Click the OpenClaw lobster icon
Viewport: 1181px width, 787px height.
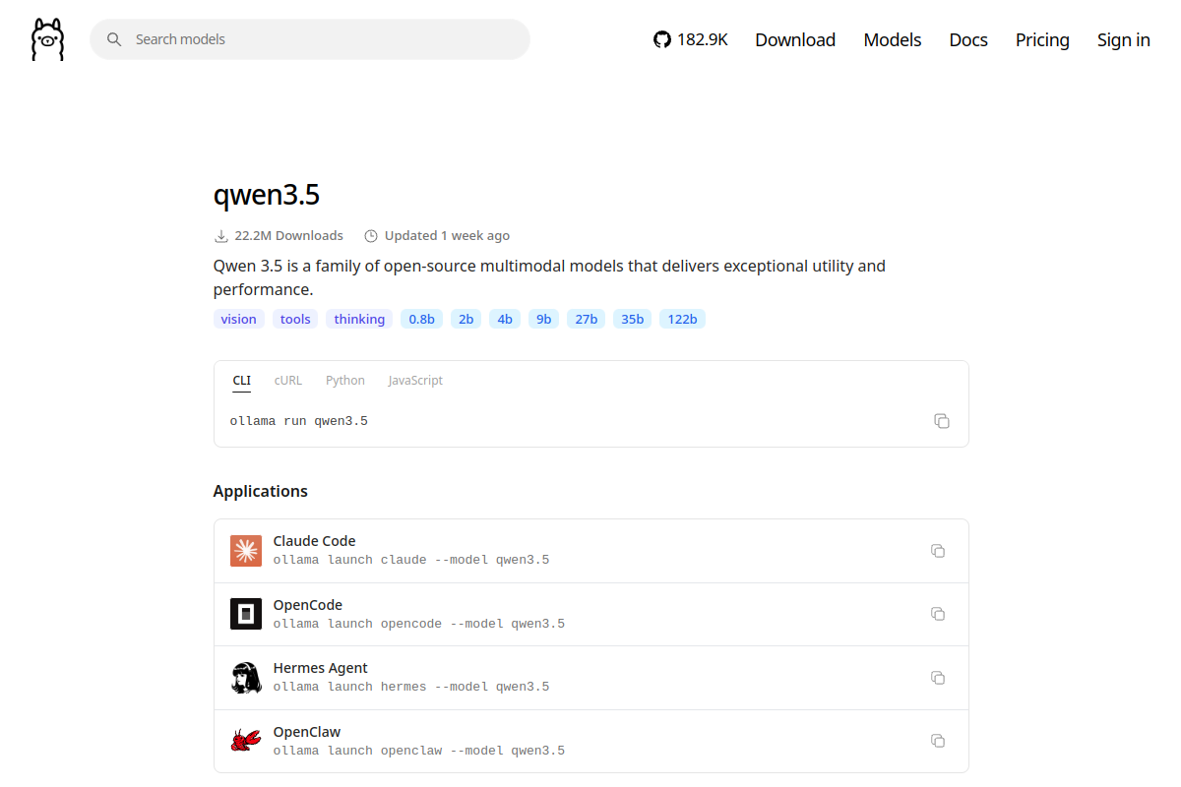[x=246, y=741]
